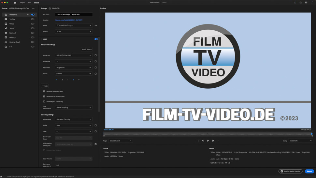Screen dimensions: 316x178
Task: Enable the Twitter destination toggle
Action: (x=33, y=28)
